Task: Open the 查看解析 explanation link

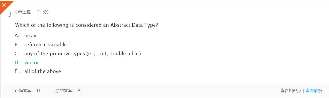Action: pyautogui.click(x=314, y=91)
